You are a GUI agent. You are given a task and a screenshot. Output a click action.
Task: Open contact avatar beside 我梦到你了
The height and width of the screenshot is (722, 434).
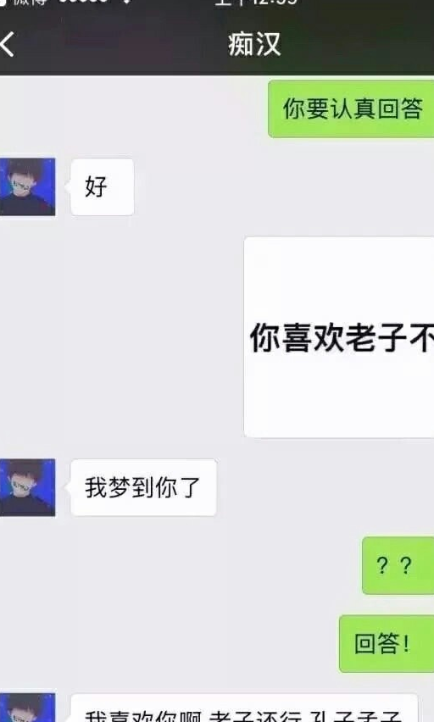click(x=28, y=487)
